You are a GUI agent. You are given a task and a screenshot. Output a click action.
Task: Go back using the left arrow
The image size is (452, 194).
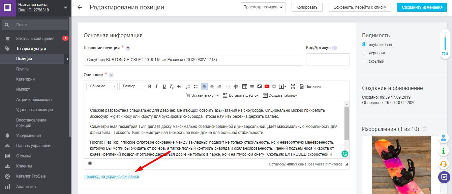(80, 7)
